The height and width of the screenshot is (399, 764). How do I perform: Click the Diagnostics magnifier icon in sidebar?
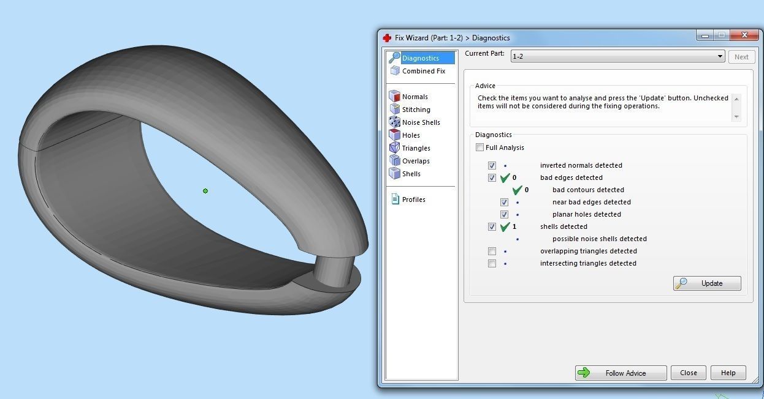(394, 58)
